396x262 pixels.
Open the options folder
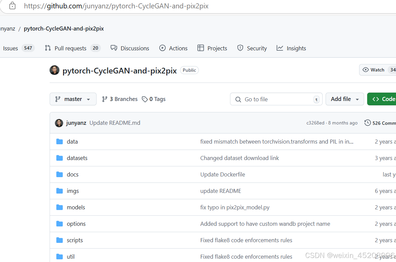[76, 224]
